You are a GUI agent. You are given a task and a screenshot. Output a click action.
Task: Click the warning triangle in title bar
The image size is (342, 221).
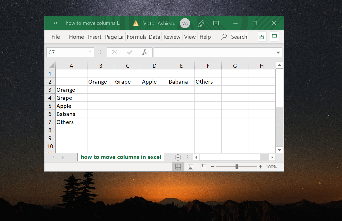[136, 23]
